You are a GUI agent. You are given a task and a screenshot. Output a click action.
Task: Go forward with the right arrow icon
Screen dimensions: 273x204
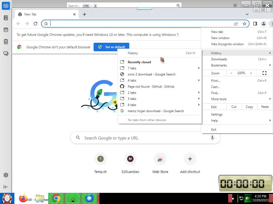27,24
